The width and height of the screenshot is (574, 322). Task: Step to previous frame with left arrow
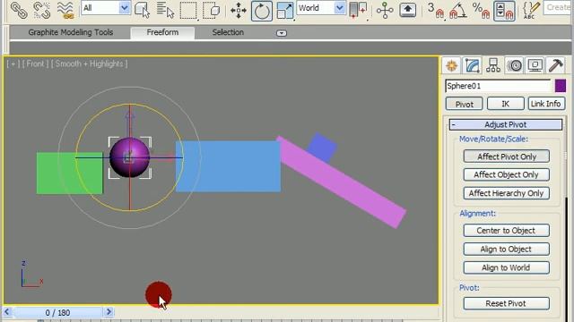coord(7,312)
